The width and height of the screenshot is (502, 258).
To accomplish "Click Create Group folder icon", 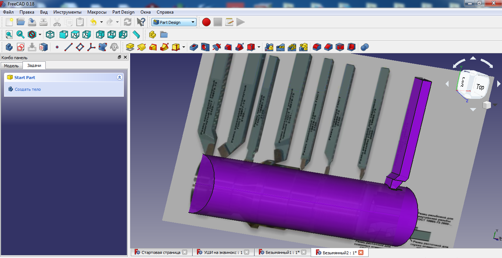I will point(164,35).
